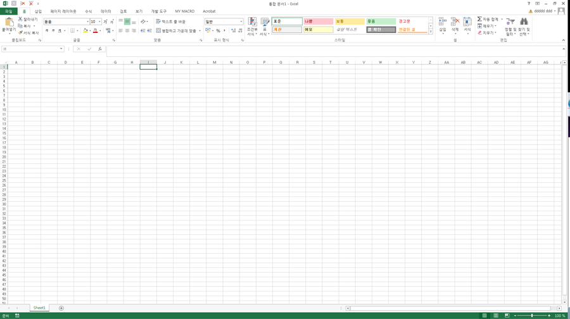This screenshot has height=319, width=570.
Task: Collapse the ribbon with chevron arrow
Action: tap(564, 40)
